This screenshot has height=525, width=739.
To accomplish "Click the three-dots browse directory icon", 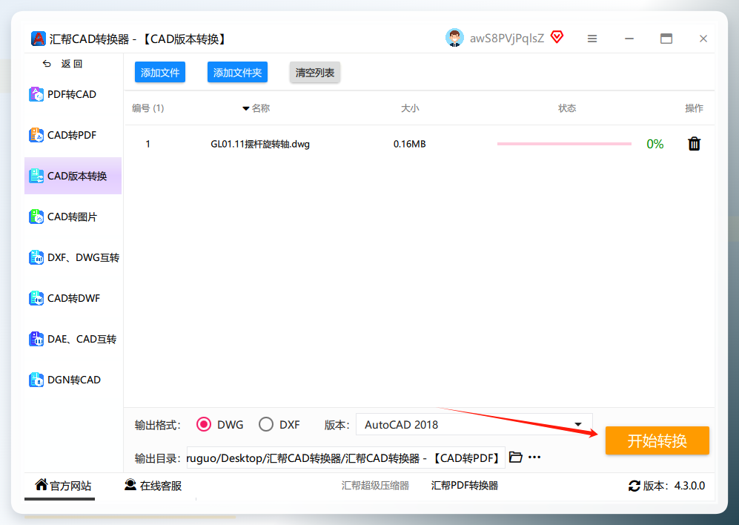I will (534, 457).
